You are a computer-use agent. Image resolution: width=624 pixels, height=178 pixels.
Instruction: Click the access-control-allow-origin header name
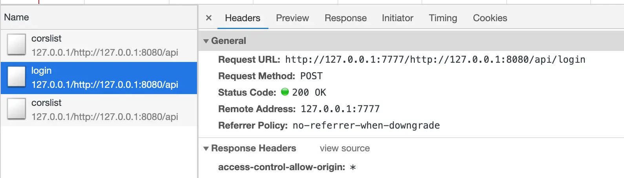point(281,167)
